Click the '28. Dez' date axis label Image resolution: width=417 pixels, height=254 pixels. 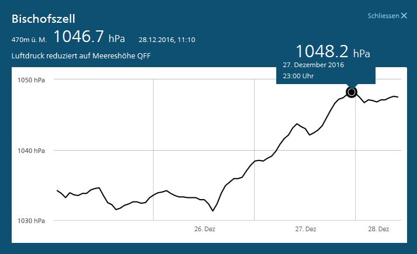[x=380, y=229]
